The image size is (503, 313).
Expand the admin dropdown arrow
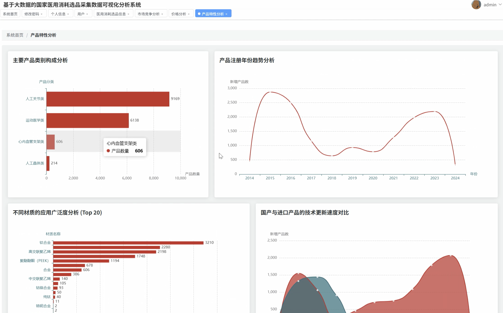(500, 5)
